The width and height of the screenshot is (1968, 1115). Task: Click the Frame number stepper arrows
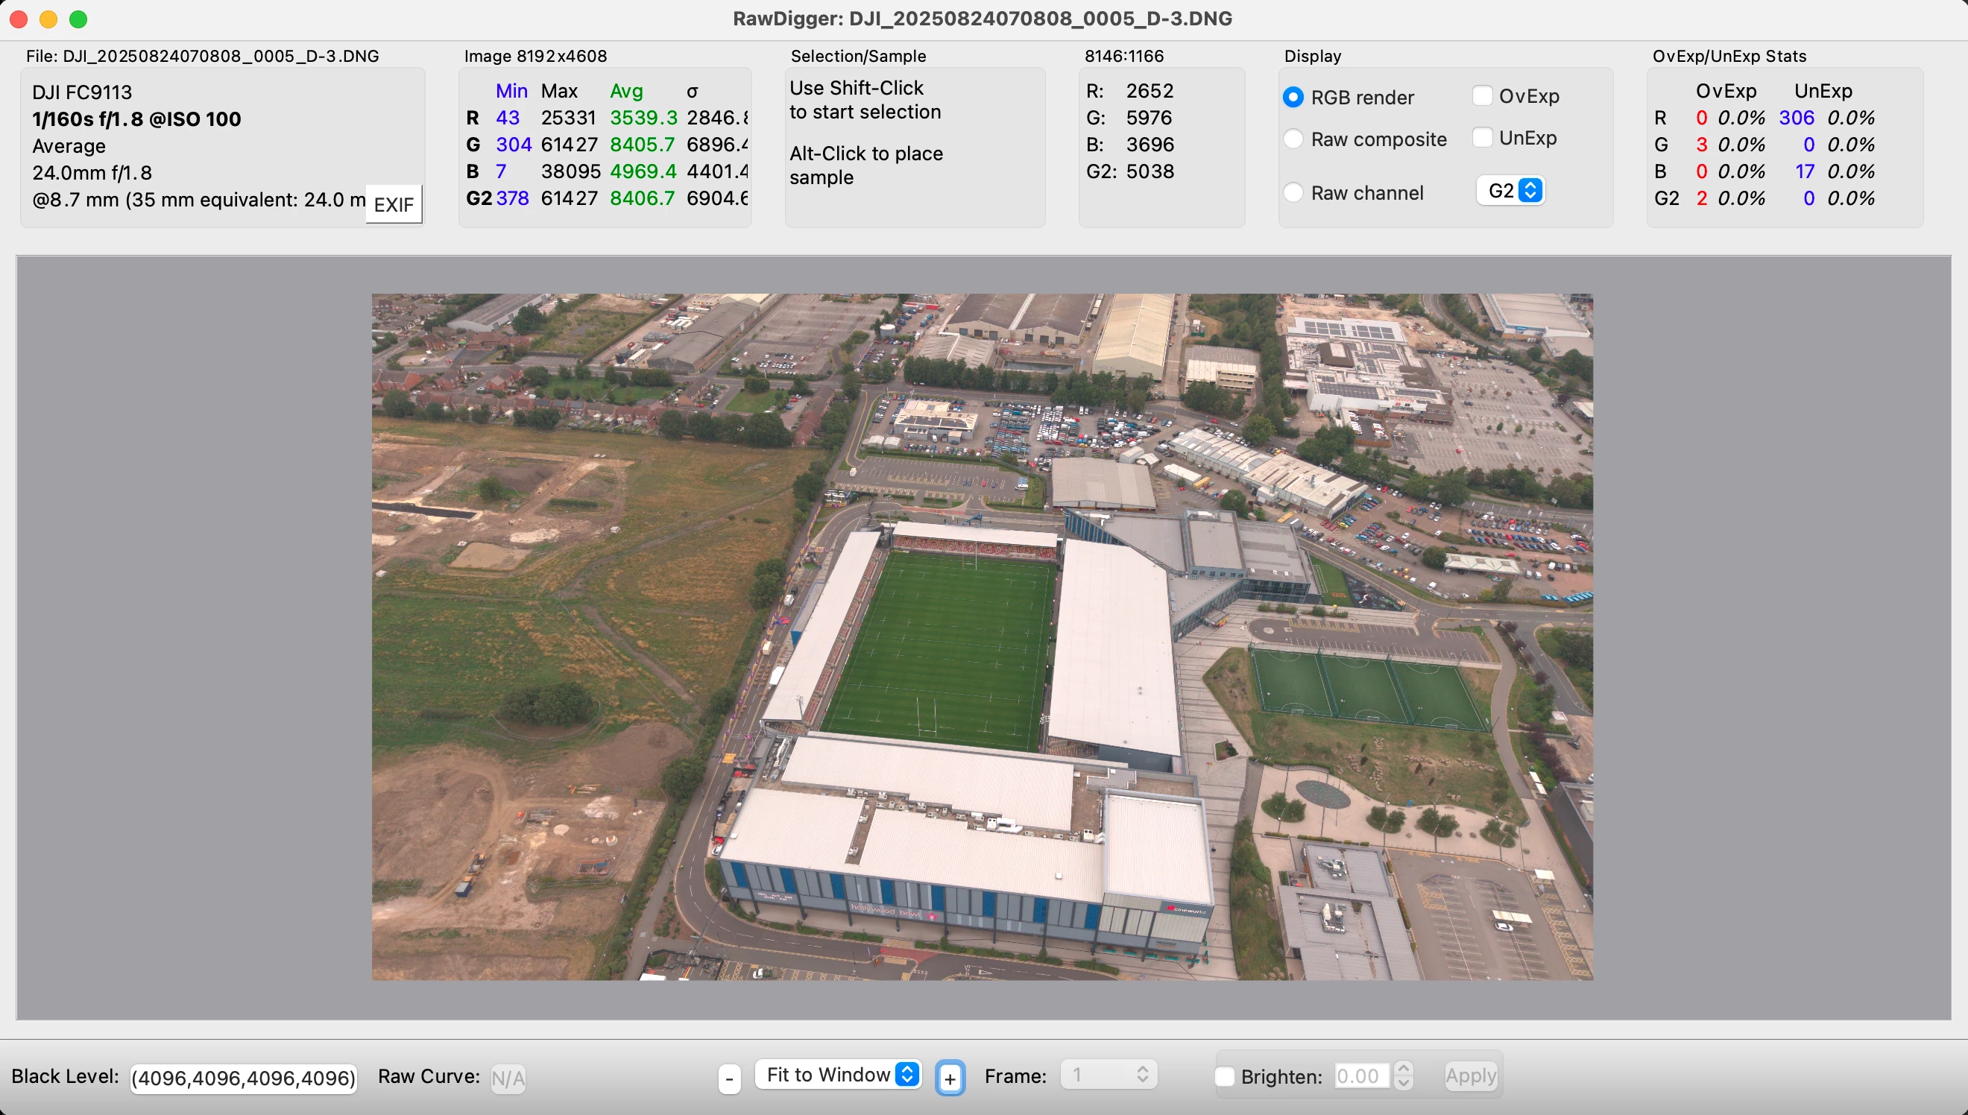click(1142, 1075)
